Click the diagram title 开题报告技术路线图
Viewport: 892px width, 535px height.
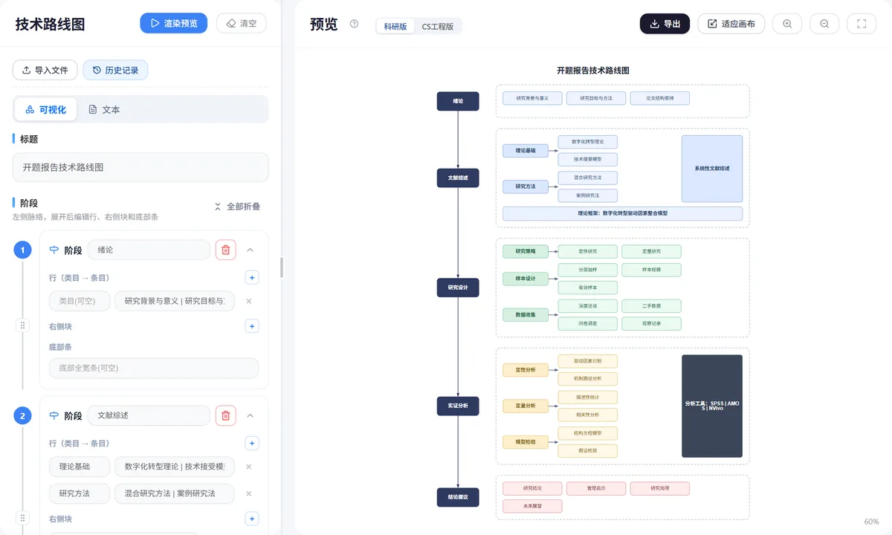coord(593,71)
